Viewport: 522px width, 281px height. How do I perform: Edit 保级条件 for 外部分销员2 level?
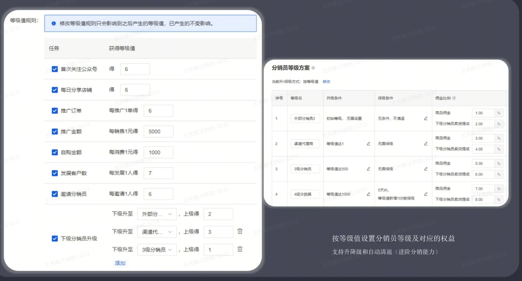[x=426, y=118]
